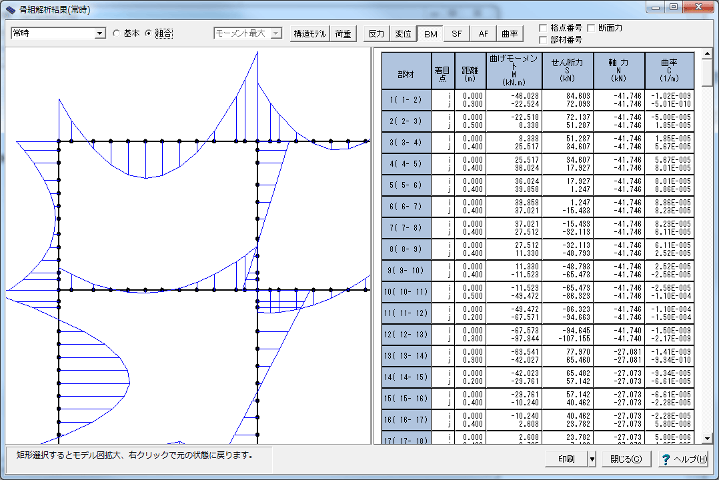Viewport: 719px width, 480px height.
Task: Select member row 8( 8- 9)
Action: click(406, 249)
